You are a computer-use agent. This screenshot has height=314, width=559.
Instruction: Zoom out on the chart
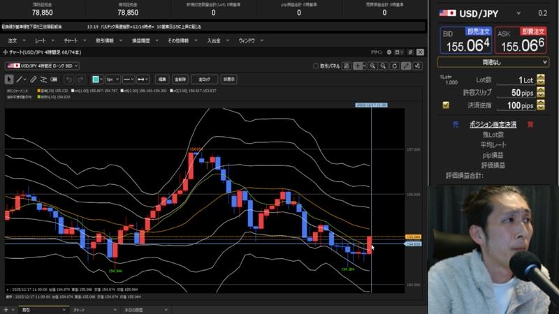point(384,66)
